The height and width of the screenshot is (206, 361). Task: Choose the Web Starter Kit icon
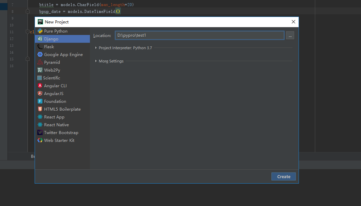click(40, 140)
